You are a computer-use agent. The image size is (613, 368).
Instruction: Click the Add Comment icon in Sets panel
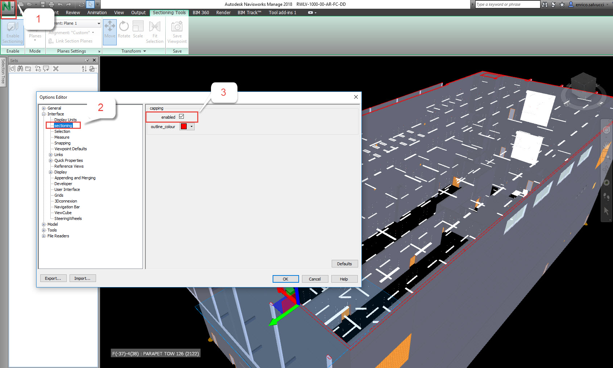coord(46,69)
